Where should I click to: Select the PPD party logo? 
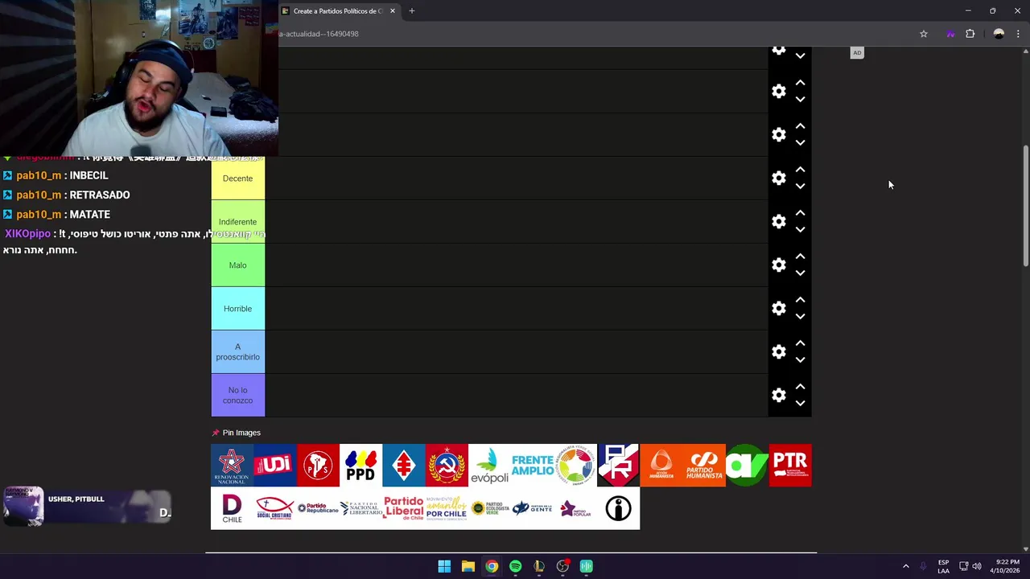coord(360,466)
